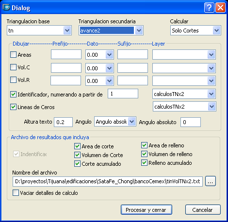
Task: Click the Procesar y cerrar button
Action: point(147,210)
